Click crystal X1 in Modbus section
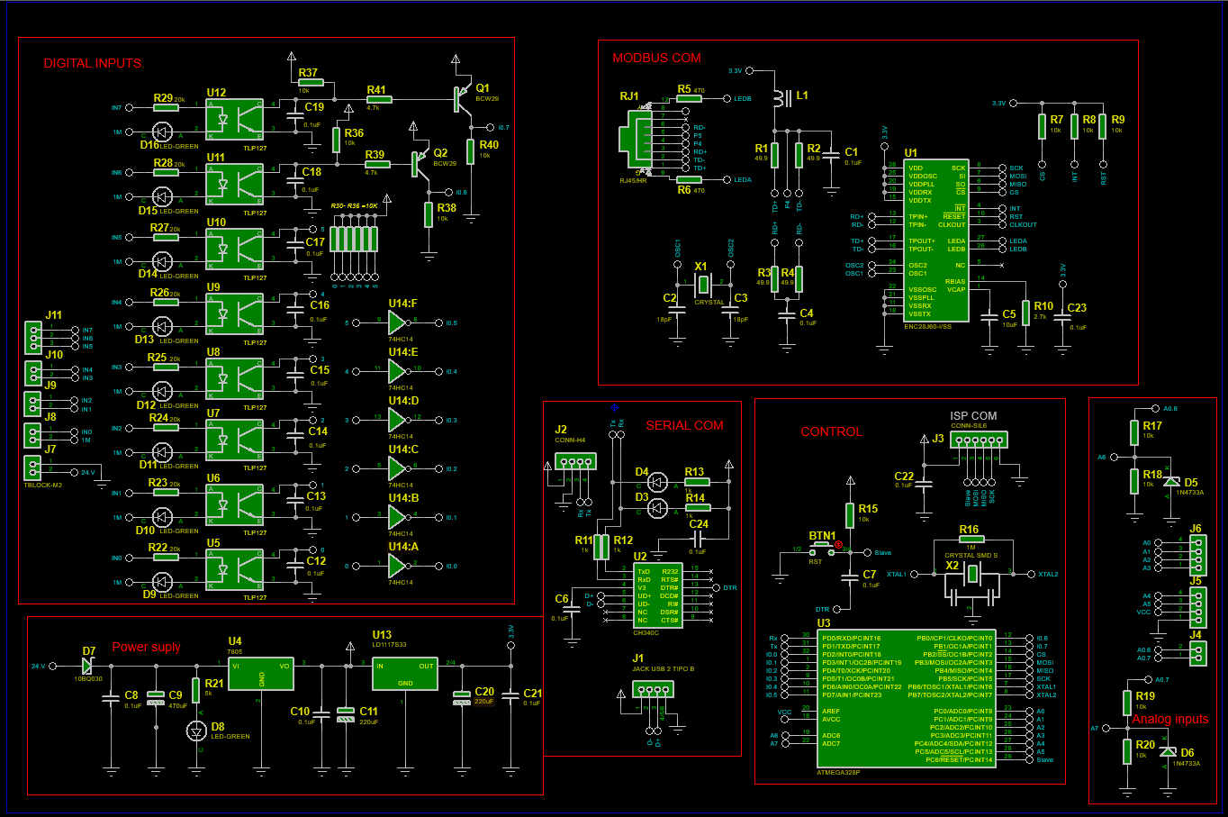Viewport: 1228px width, 817px height. (x=702, y=285)
